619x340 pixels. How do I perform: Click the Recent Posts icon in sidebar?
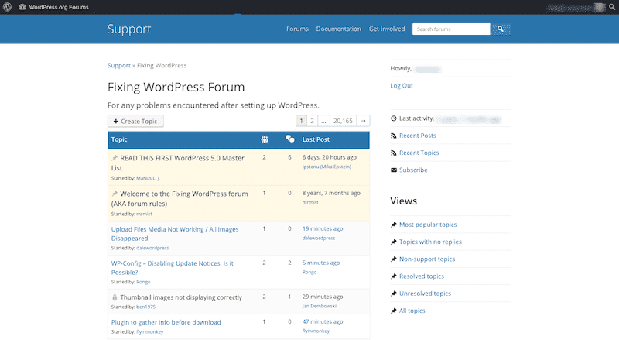click(394, 136)
